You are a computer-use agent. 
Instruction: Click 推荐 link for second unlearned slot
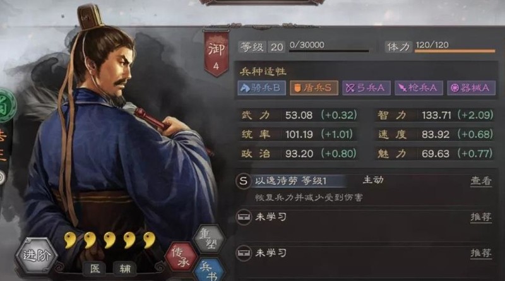[481, 253]
